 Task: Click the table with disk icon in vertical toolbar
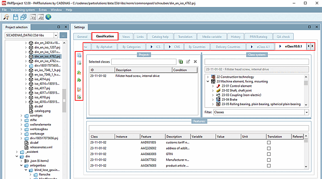[x=79, y=55]
